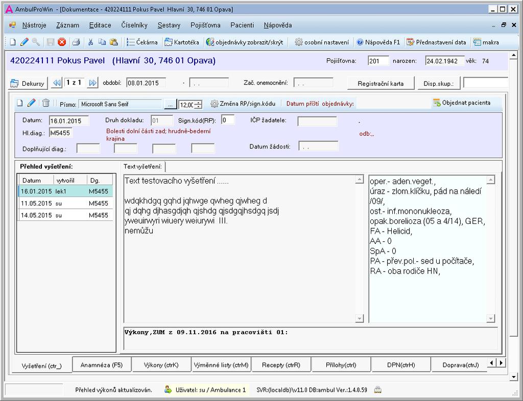Open Čekárna waiting room
Viewport: 523px width, 401px height.
[x=142, y=42]
